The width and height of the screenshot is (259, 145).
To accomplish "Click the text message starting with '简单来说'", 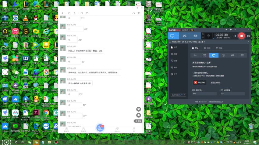I will click(94, 72).
